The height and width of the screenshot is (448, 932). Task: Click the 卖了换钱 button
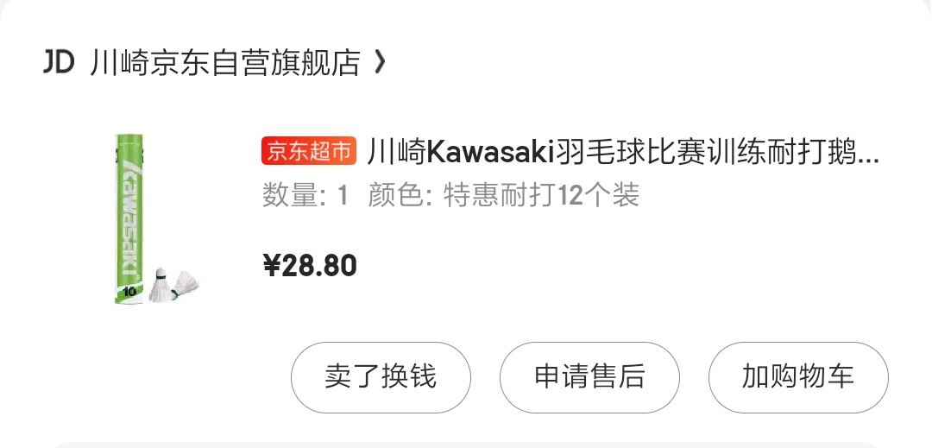click(381, 377)
